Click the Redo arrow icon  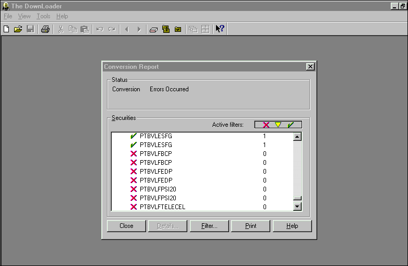click(112, 29)
